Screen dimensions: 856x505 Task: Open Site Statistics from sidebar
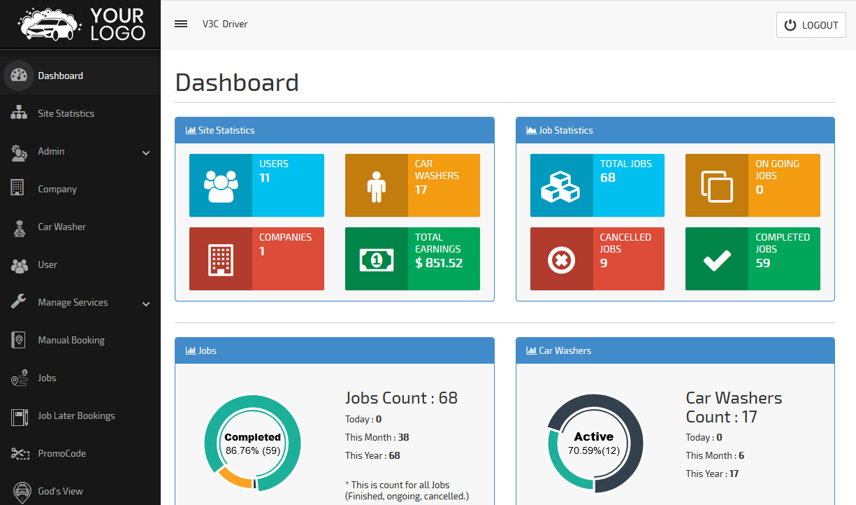click(66, 113)
